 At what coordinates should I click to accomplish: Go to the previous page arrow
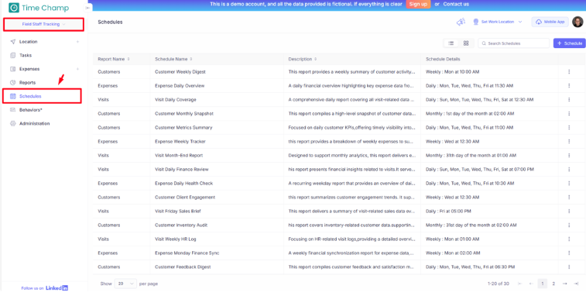click(531, 284)
